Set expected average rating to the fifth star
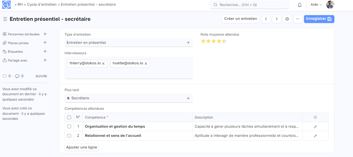Viewport: 353px width, 157px height. [x=224, y=41]
